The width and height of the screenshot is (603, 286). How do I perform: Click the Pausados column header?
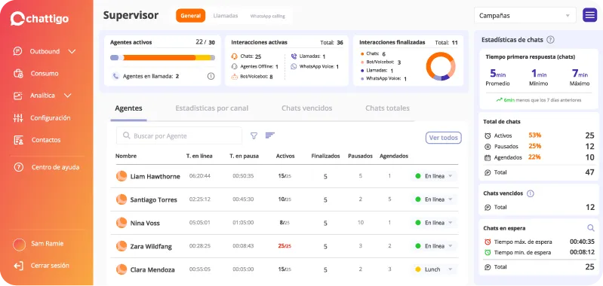[360, 156]
